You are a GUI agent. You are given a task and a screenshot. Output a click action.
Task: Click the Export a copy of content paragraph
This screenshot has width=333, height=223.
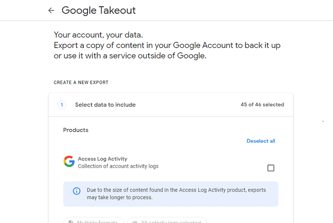coord(167,50)
